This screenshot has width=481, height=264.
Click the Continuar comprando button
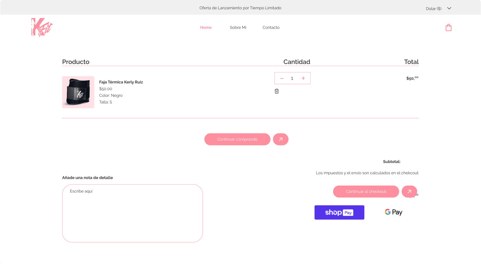point(237,139)
